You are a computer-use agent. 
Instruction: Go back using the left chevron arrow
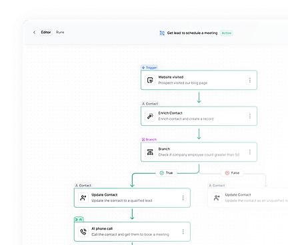pyautogui.click(x=34, y=33)
